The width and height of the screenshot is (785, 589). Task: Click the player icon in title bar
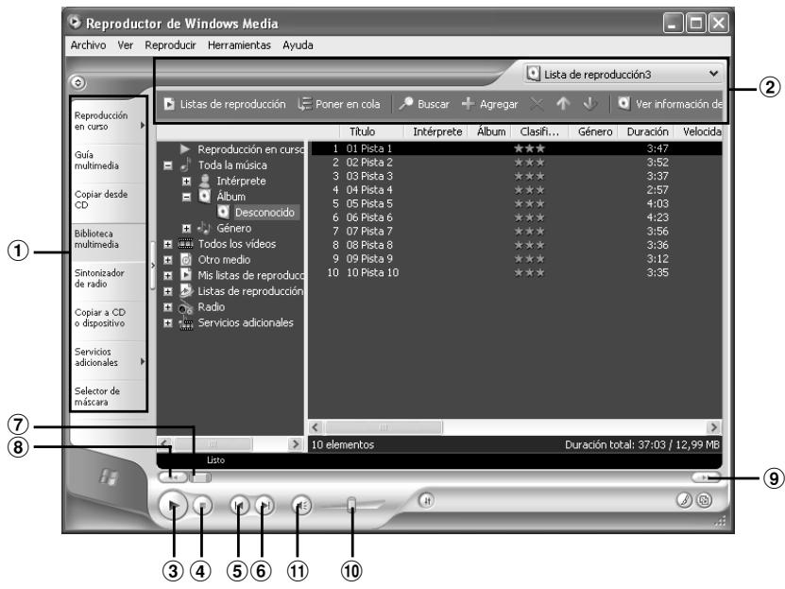(75, 22)
